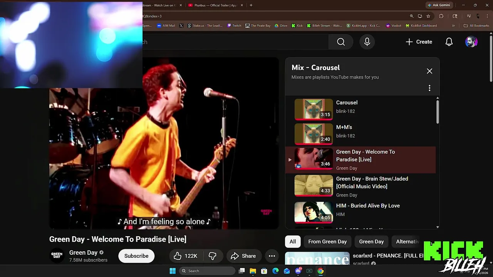Viewport: 493px width, 277px height.
Task: Open the YouTube account avatar menu
Action: tap(471, 42)
